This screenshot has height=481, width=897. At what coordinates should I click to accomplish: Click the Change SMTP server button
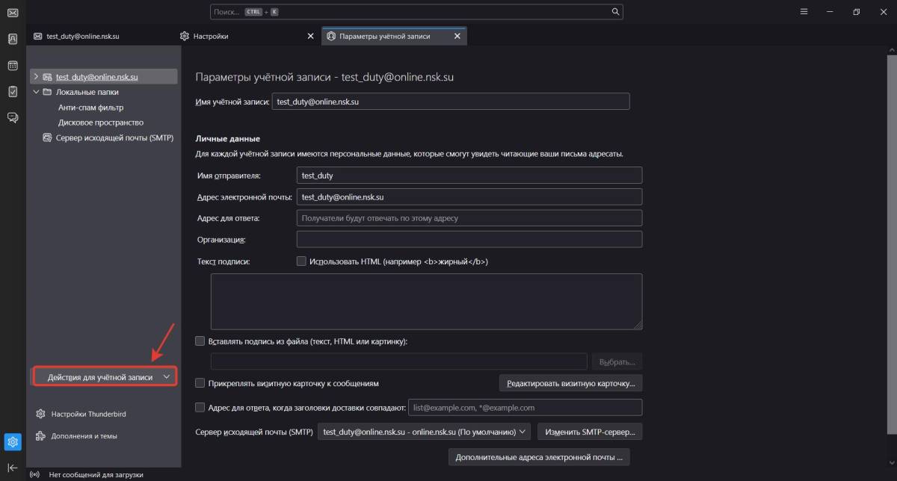tap(590, 432)
